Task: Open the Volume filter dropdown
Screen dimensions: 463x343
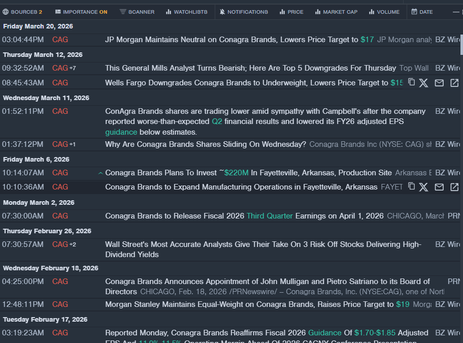Action: [x=384, y=12]
